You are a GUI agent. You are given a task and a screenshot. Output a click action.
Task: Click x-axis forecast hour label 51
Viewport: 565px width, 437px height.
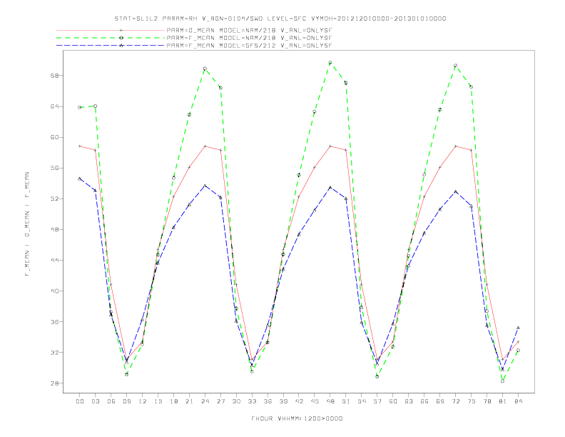(x=346, y=401)
